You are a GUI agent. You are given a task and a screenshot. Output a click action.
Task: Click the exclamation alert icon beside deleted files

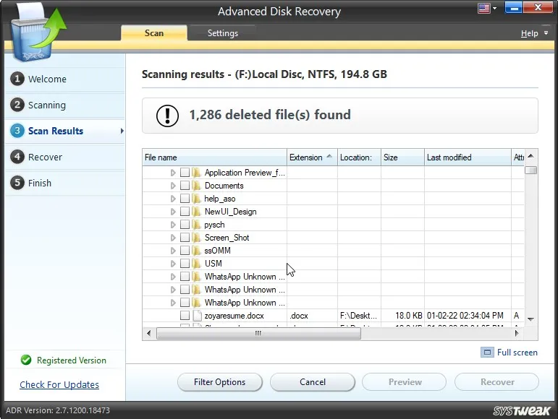tap(167, 116)
